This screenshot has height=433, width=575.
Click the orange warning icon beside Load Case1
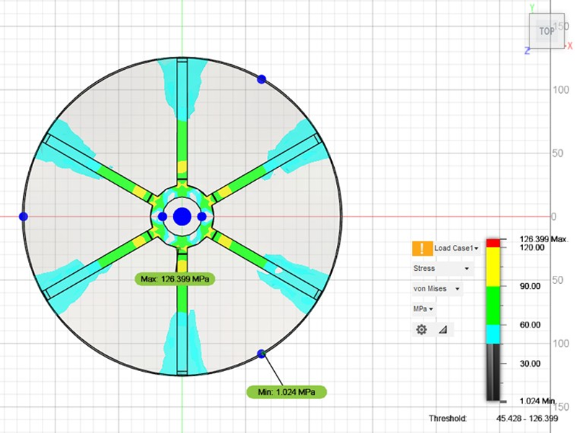point(422,249)
